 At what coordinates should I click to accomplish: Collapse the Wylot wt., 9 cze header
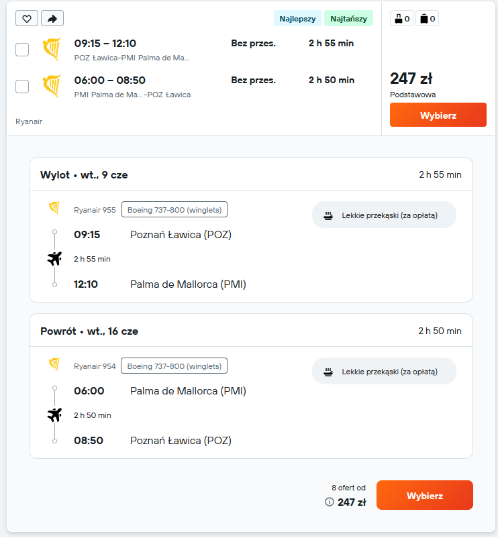click(x=251, y=174)
